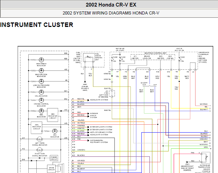
Task: Click the 'A9 YEL/RED' pin label
Action: tap(78, 120)
